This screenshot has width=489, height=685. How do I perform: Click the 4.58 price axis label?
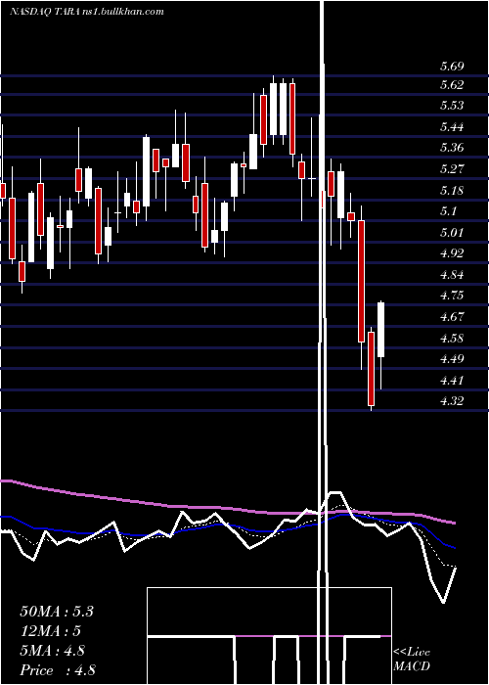coord(452,339)
